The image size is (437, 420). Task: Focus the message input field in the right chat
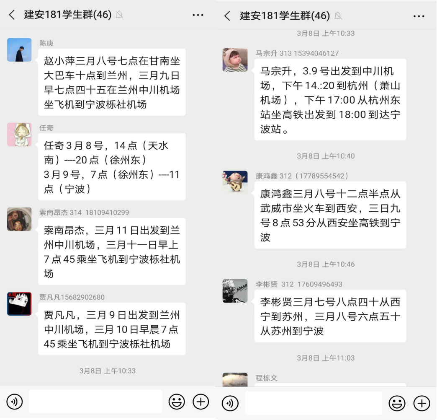click(314, 403)
